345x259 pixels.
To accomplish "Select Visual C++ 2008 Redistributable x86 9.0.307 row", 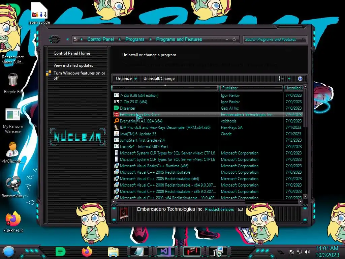I will [x=208, y=191].
